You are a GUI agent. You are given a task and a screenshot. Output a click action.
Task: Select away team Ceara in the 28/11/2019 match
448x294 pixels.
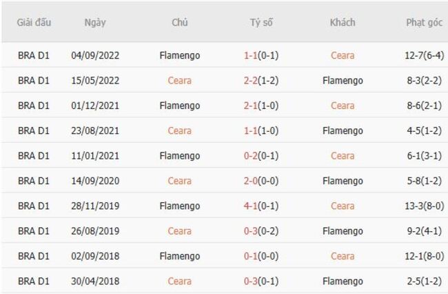(343, 206)
